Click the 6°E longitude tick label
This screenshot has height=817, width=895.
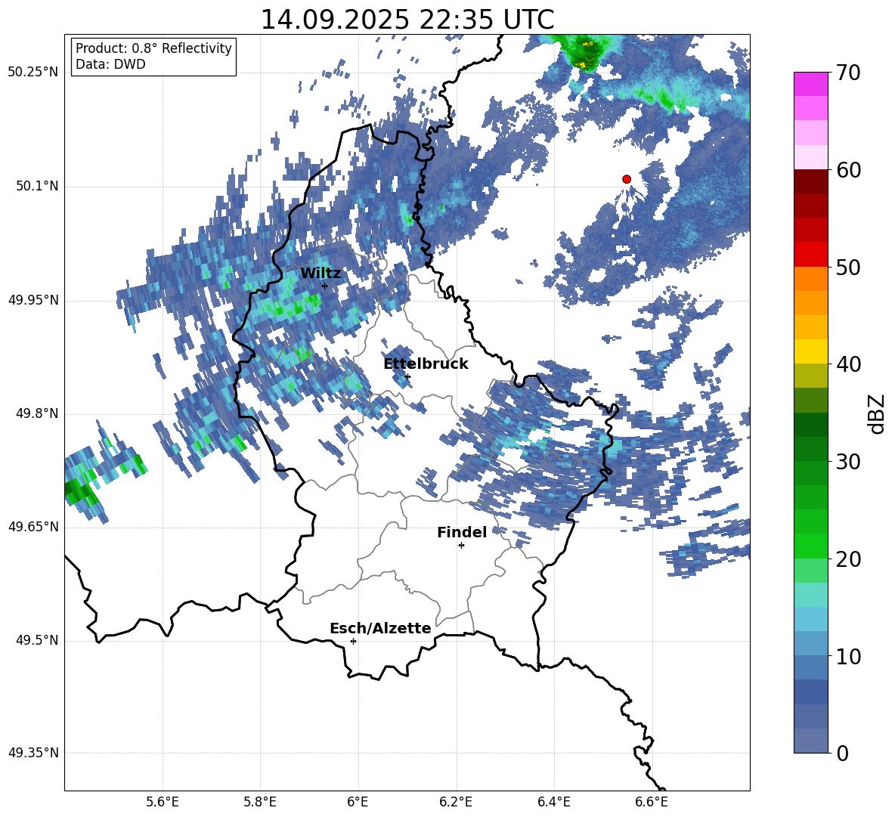tap(358, 802)
